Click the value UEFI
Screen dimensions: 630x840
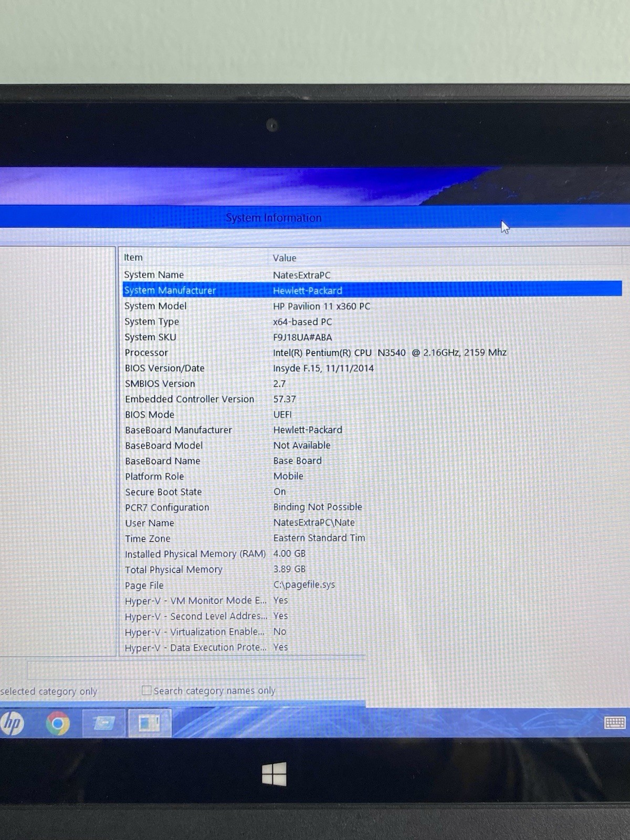click(x=282, y=414)
